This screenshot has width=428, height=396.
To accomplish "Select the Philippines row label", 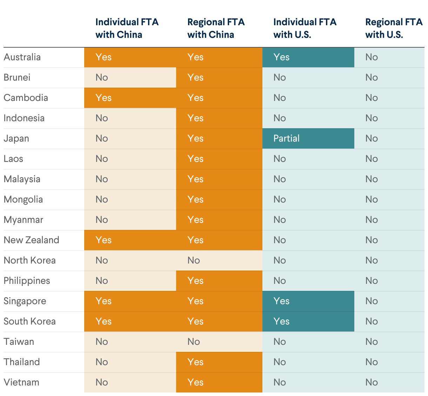I will tap(27, 281).
